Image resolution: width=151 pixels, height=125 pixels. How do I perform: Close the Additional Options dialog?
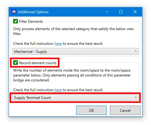pyautogui.click(x=135, y=12)
